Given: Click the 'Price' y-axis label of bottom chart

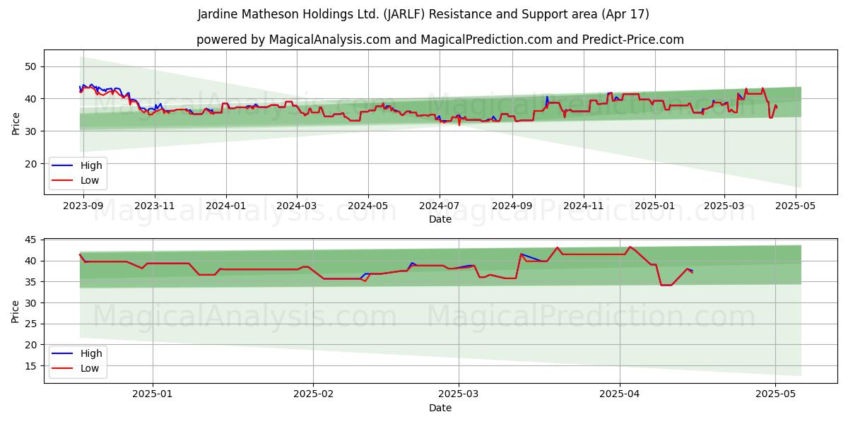Looking at the screenshot, I should (16, 312).
